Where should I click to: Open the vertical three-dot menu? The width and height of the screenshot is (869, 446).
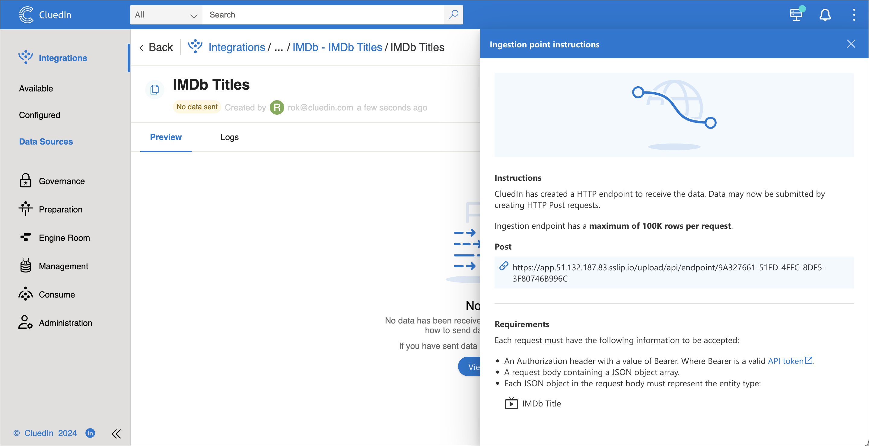tap(854, 14)
